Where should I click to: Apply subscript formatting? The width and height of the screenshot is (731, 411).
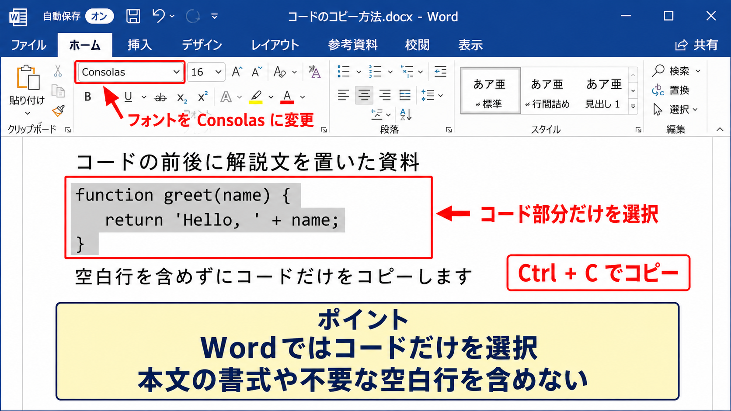[182, 97]
